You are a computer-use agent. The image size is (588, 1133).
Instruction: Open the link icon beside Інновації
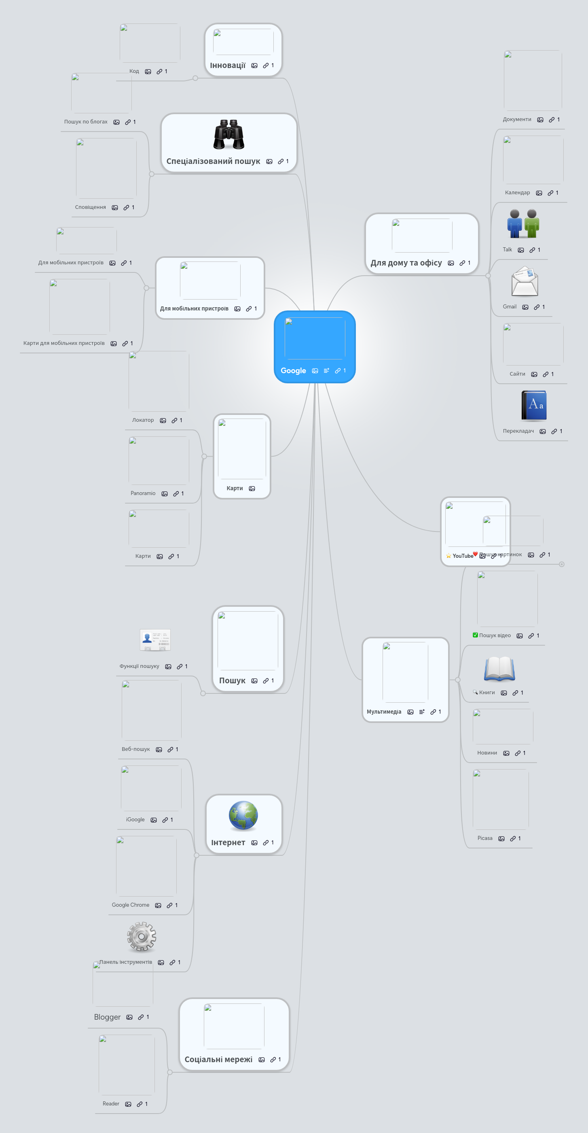(266, 66)
